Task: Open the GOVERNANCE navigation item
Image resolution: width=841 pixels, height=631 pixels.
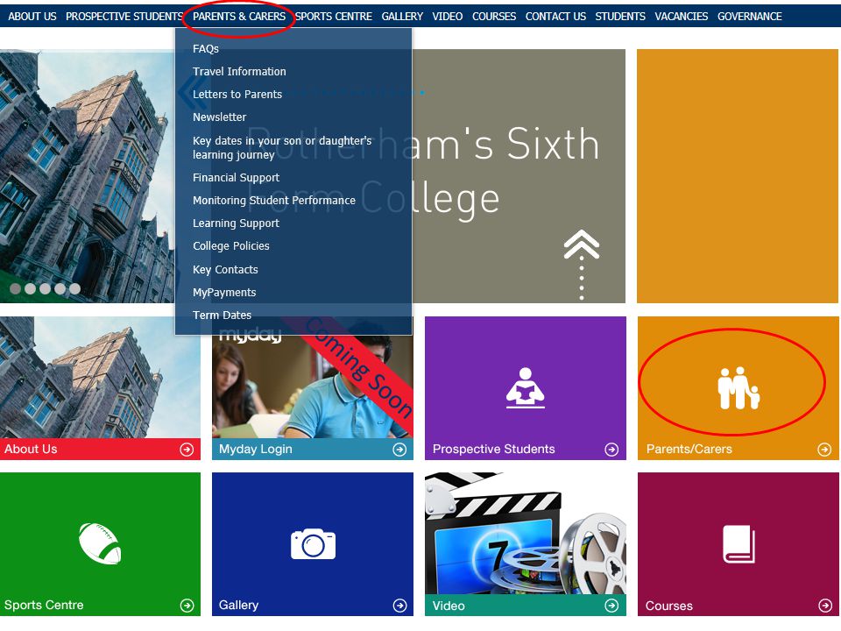Action: tap(749, 17)
